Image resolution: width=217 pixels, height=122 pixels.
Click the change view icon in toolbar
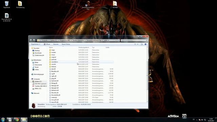click(x=135, y=44)
